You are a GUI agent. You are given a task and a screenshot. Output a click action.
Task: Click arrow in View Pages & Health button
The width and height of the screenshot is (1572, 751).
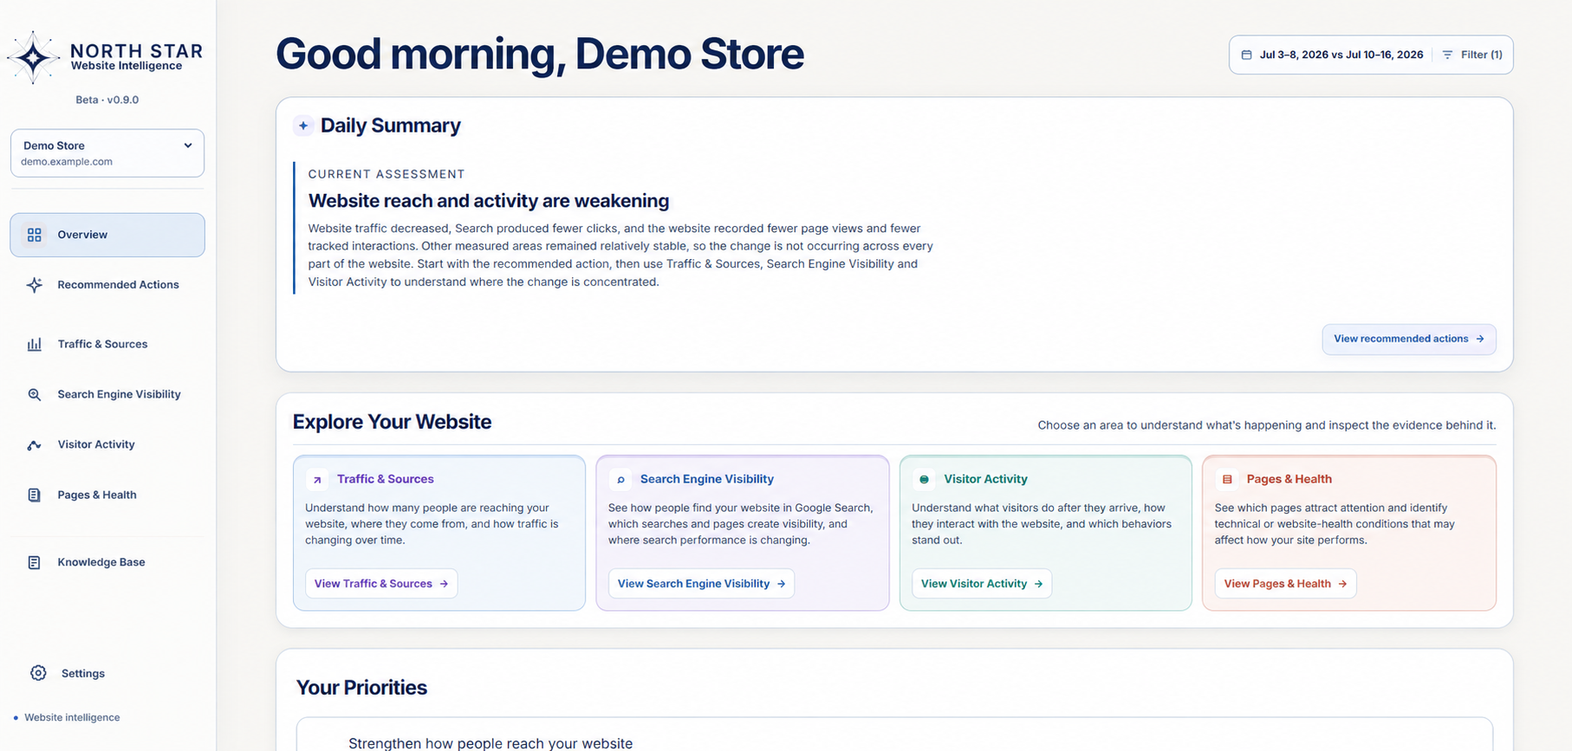tap(1342, 584)
